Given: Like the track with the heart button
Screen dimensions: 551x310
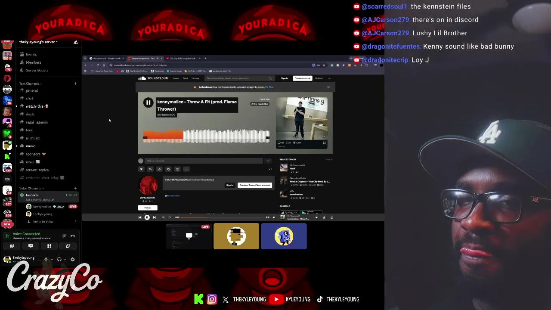Looking at the screenshot, I should 141,169.
